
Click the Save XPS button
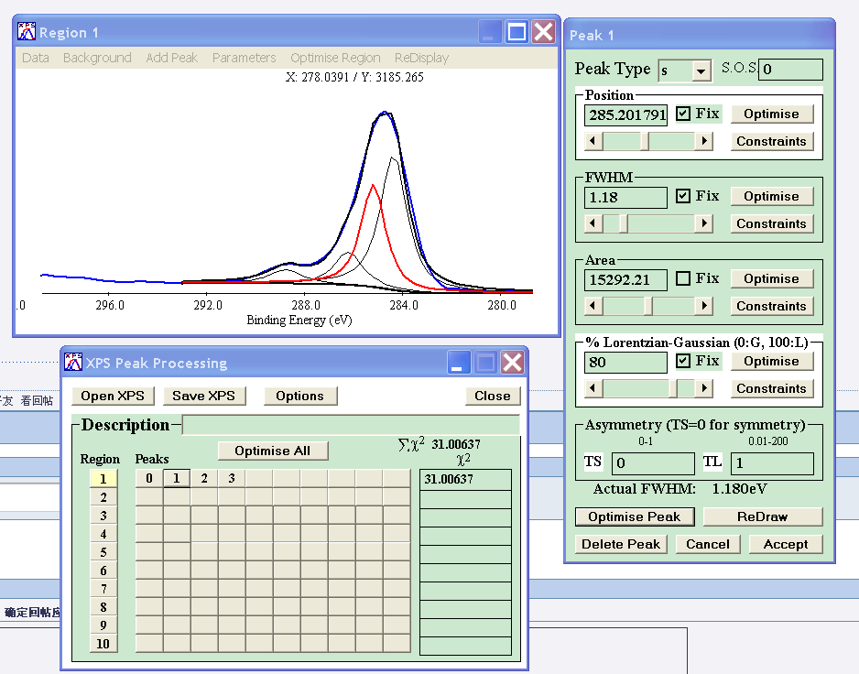(x=204, y=396)
